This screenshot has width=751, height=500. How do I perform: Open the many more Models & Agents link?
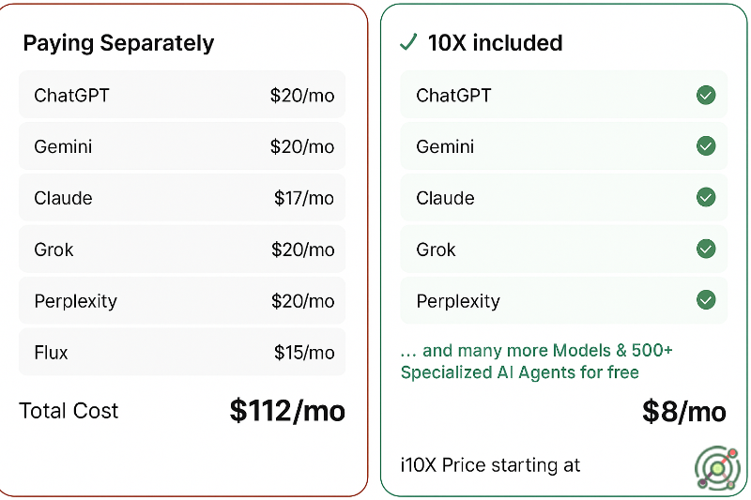tap(536, 361)
